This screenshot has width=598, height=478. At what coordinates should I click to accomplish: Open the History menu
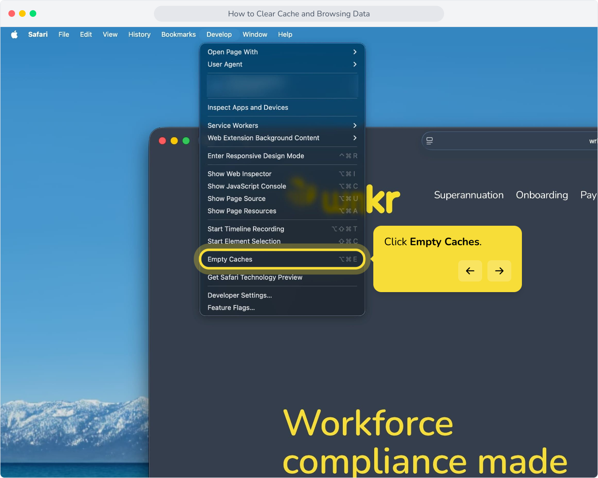pos(139,35)
